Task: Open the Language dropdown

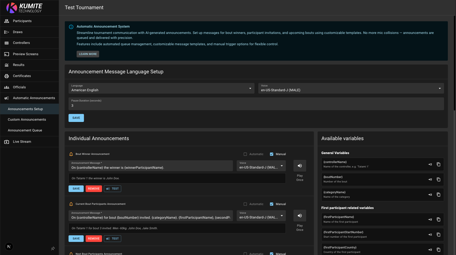Action: [x=161, y=88]
